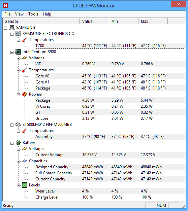The height and width of the screenshot is (211, 188).
Task: Collapse the Capacities group
Action: 18,161
